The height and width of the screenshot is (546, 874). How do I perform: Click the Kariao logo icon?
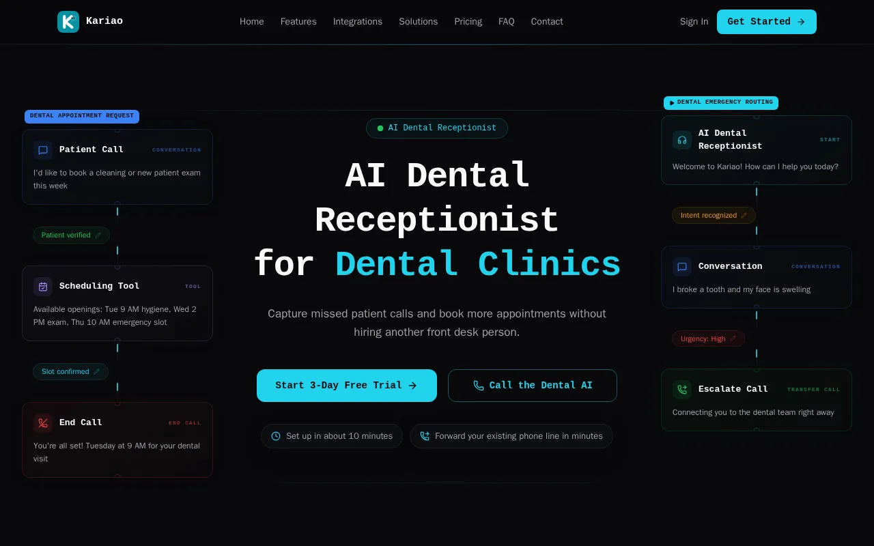(68, 22)
